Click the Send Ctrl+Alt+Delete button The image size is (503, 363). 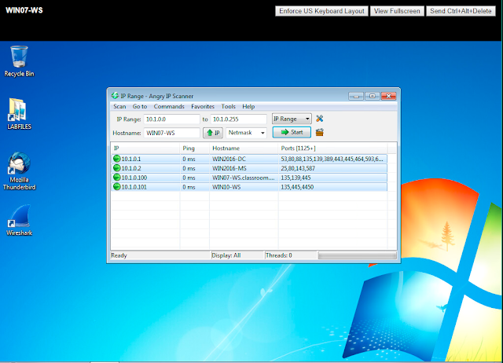pyautogui.click(x=461, y=11)
